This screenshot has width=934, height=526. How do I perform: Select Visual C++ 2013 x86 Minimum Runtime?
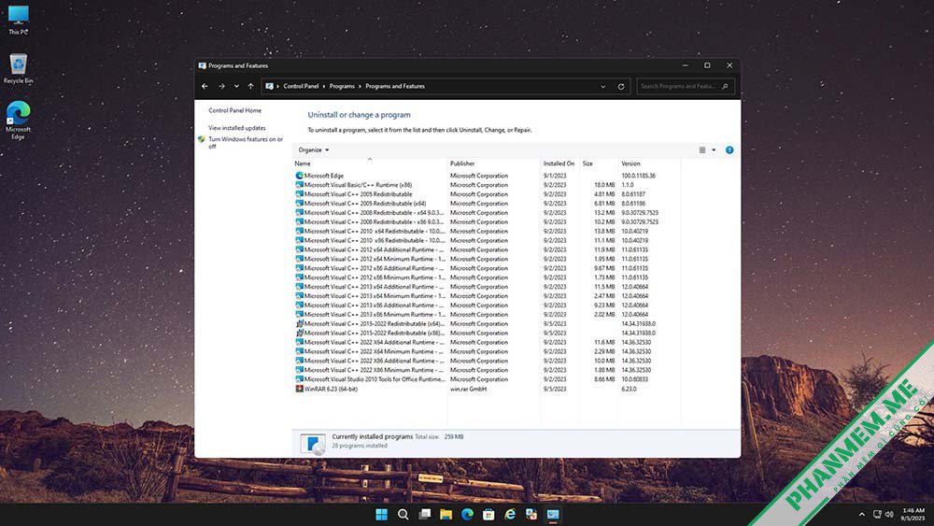pos(488,315)
